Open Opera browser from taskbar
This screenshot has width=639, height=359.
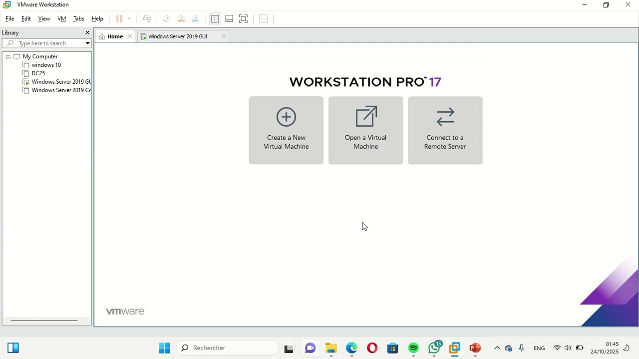tap(372, 348)
